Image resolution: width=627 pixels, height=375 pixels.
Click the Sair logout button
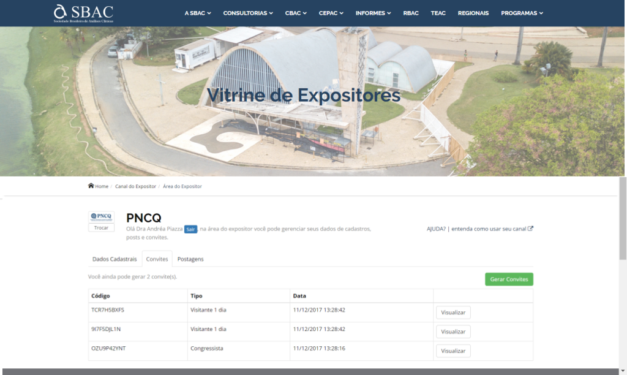[x=190, y=229]
